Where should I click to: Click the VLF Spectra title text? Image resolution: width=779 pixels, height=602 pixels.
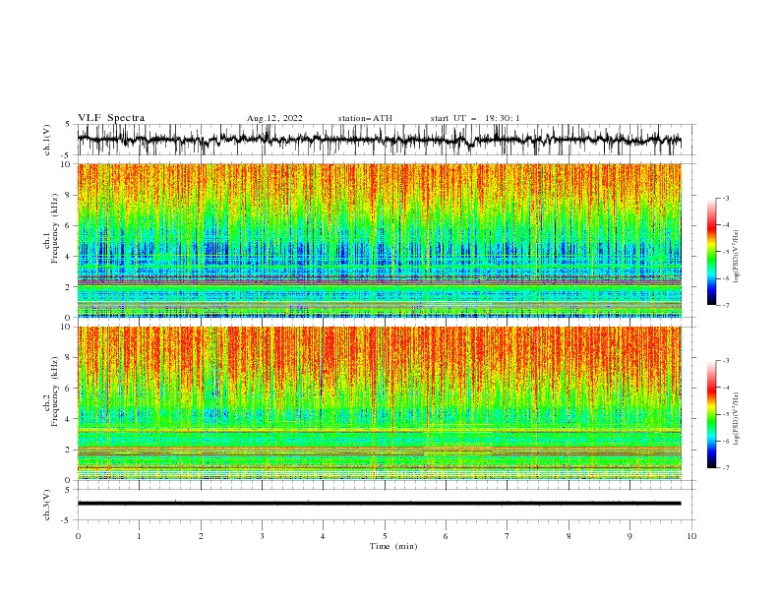coord(111,118)
